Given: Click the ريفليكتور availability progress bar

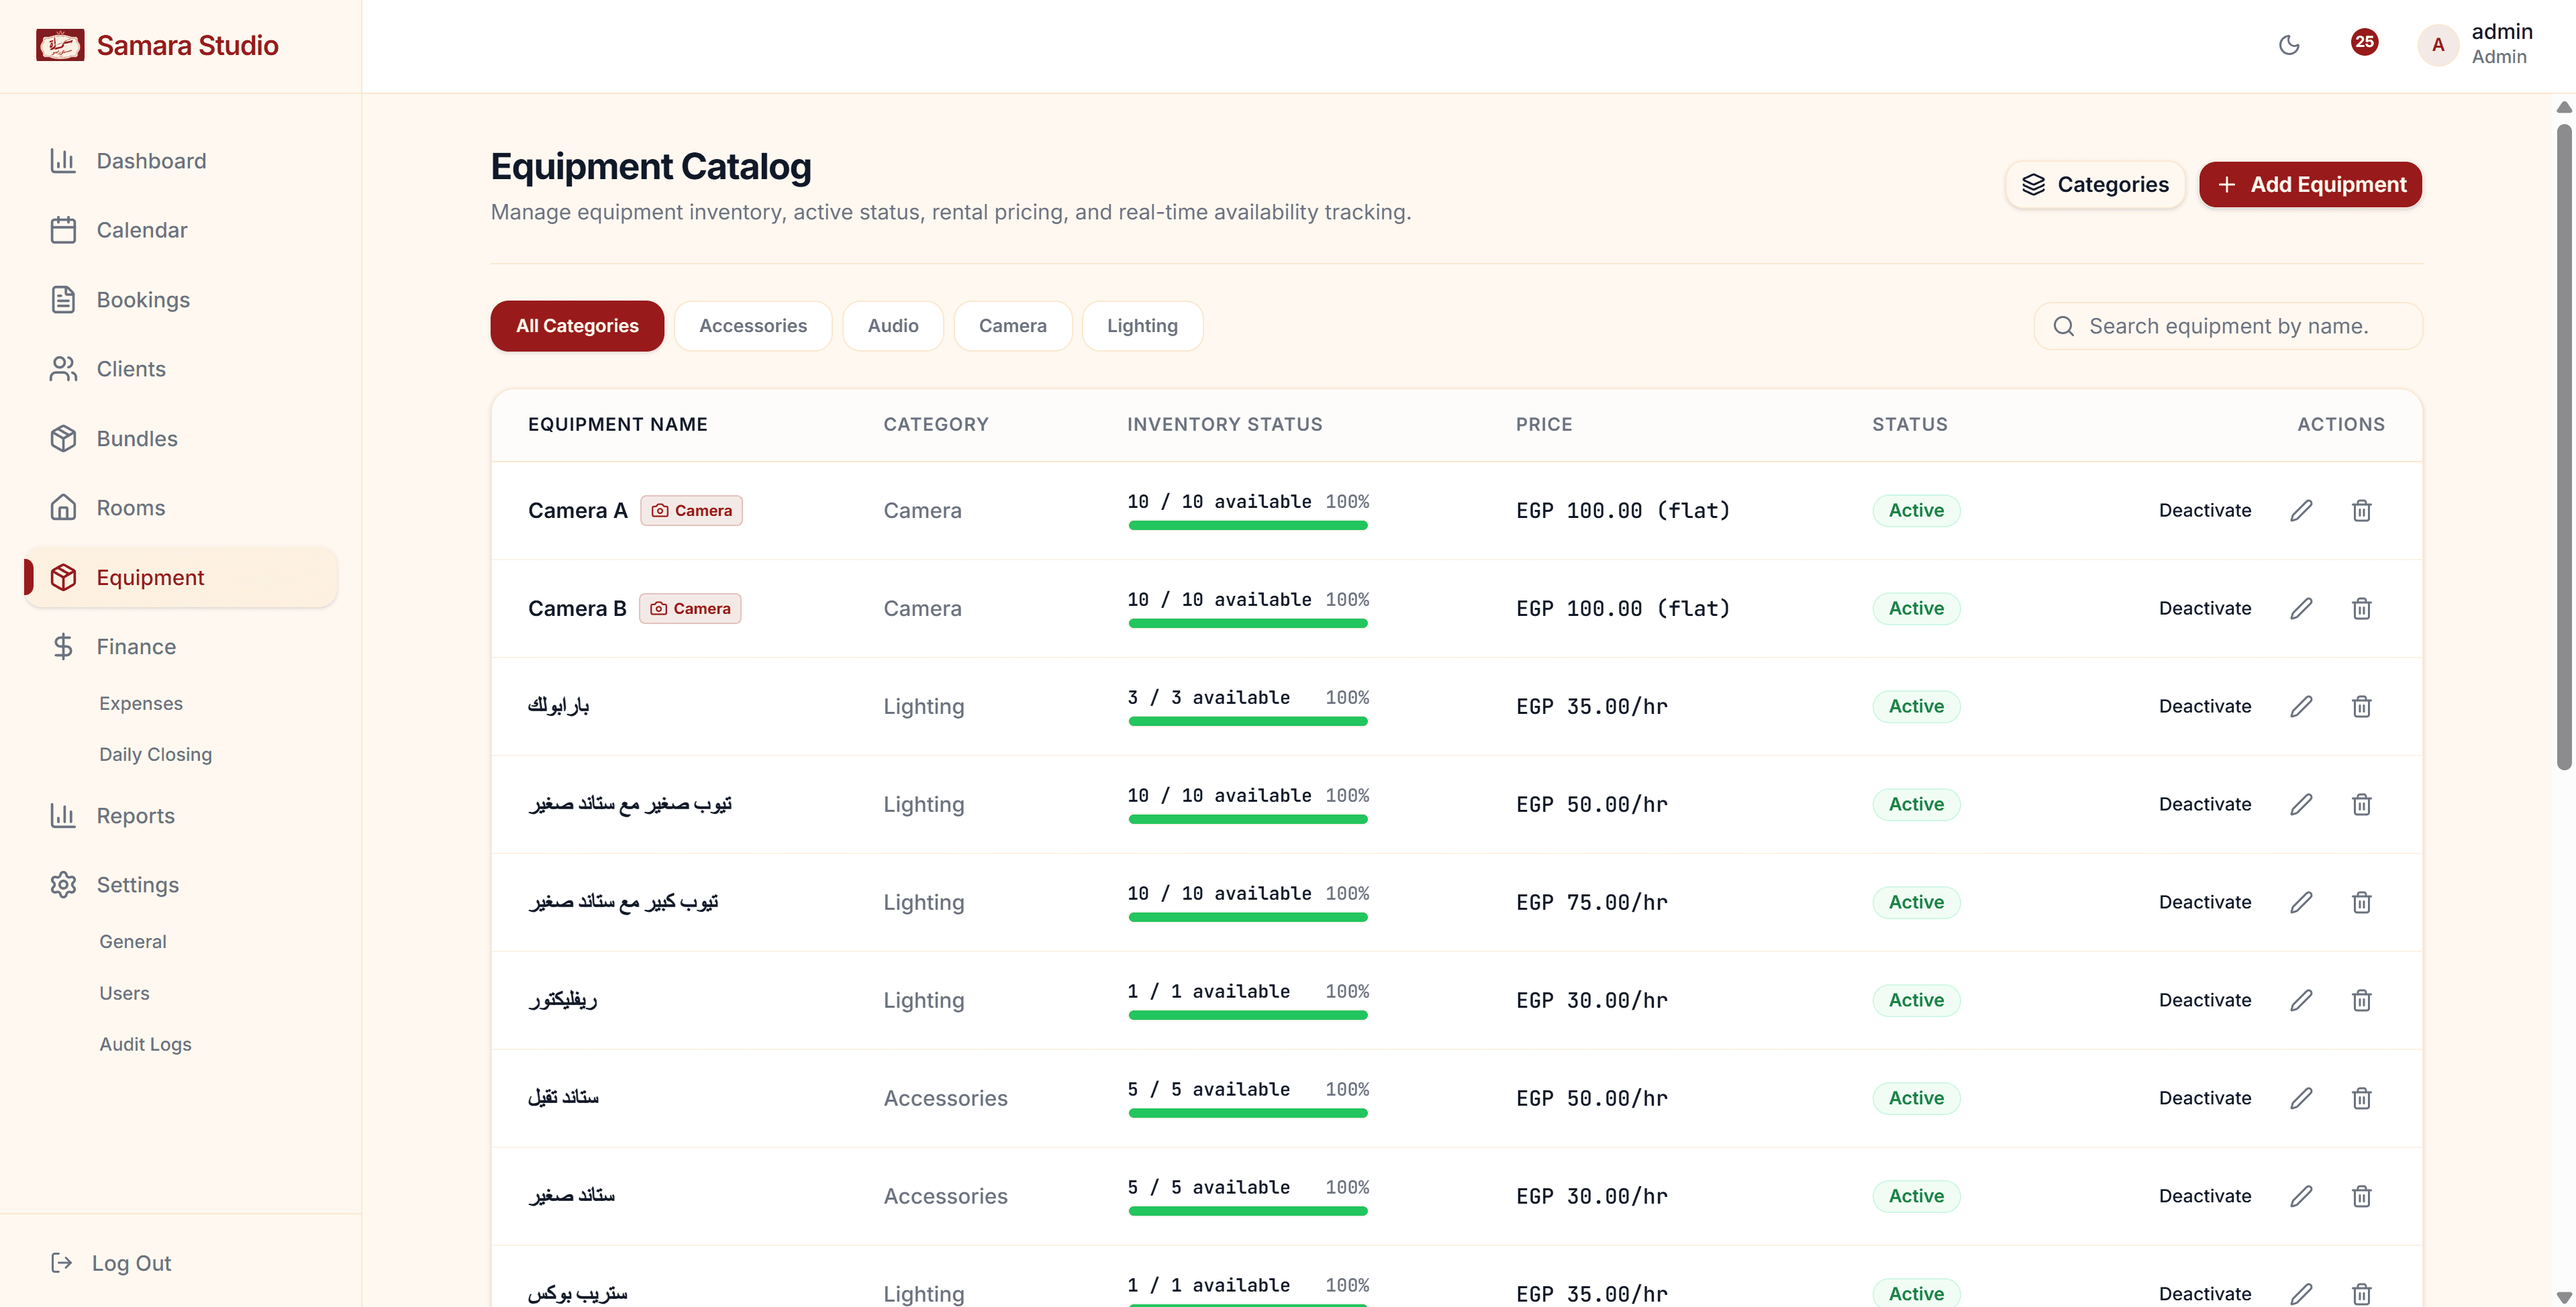Looking at the screenshot, I should (x=1247, y=1016).
